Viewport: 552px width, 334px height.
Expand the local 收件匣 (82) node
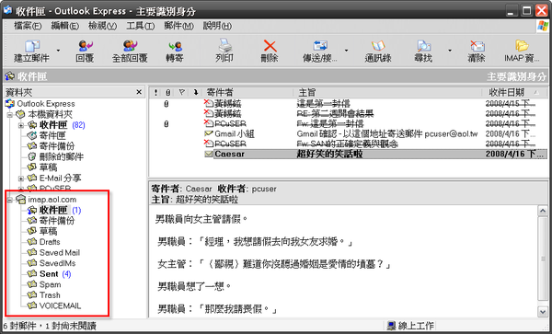(21, 125)
